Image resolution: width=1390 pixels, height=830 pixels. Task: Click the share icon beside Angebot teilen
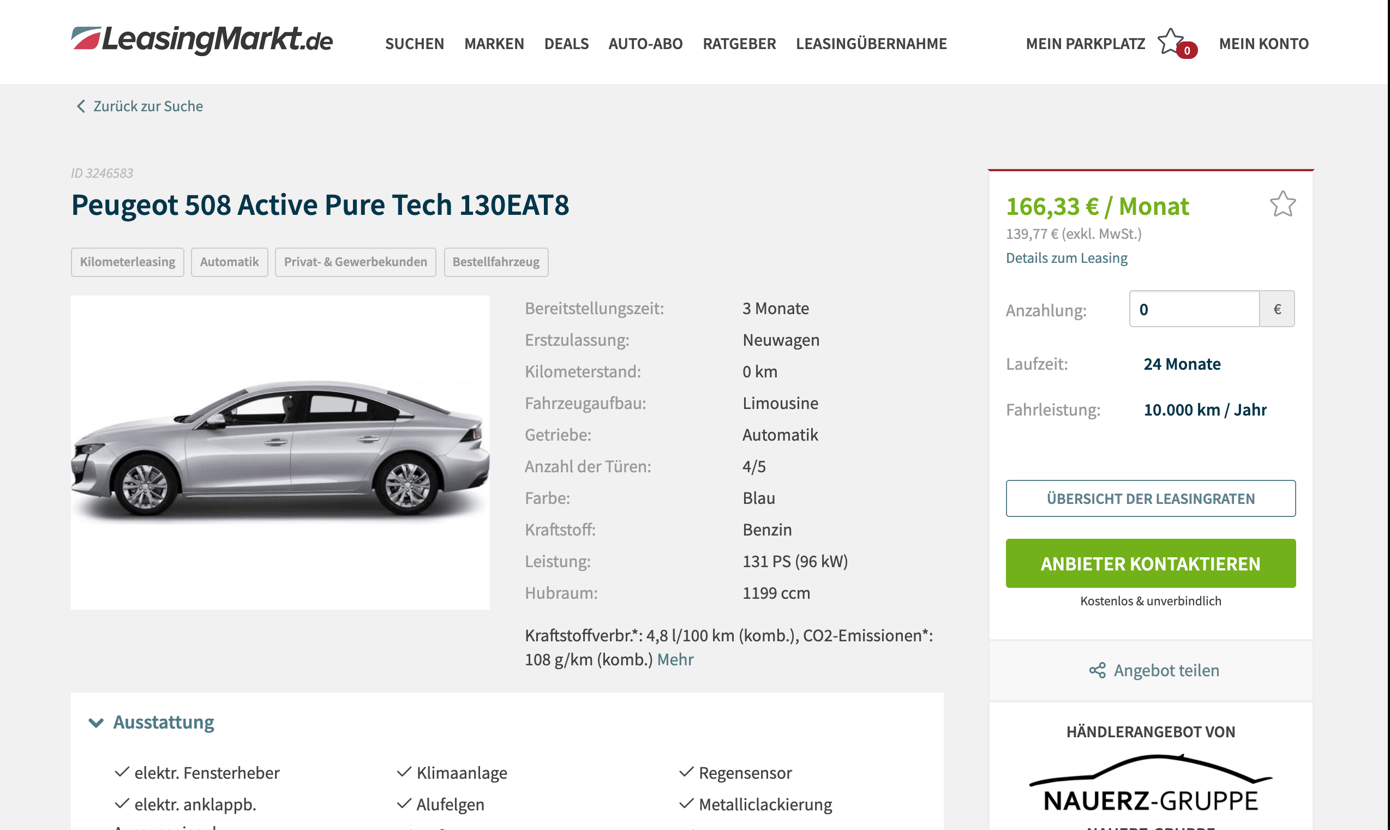click(x=1097, y=670)
